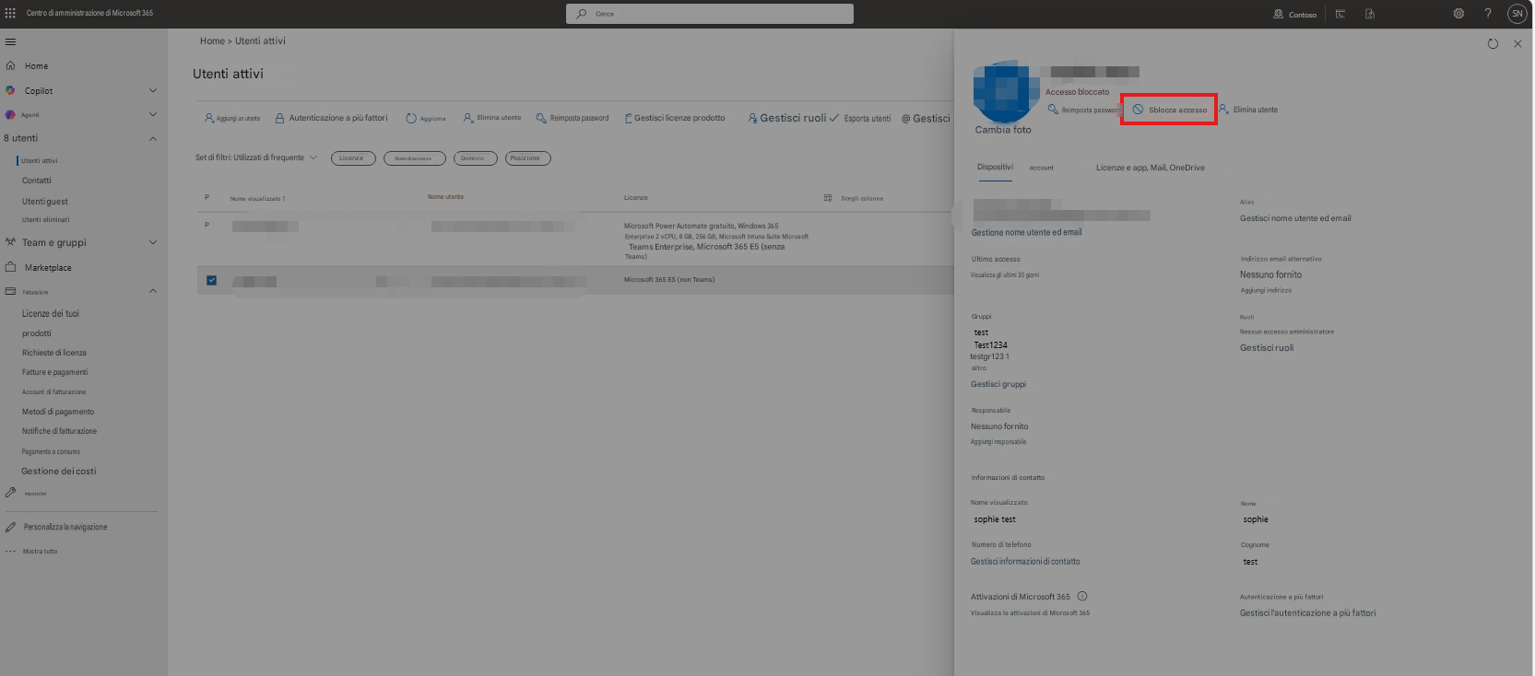Image resolution: width=1535 pixels, height=676 pixels.
Task: Expand the Copilot navigation section
Action: [153, 90]
